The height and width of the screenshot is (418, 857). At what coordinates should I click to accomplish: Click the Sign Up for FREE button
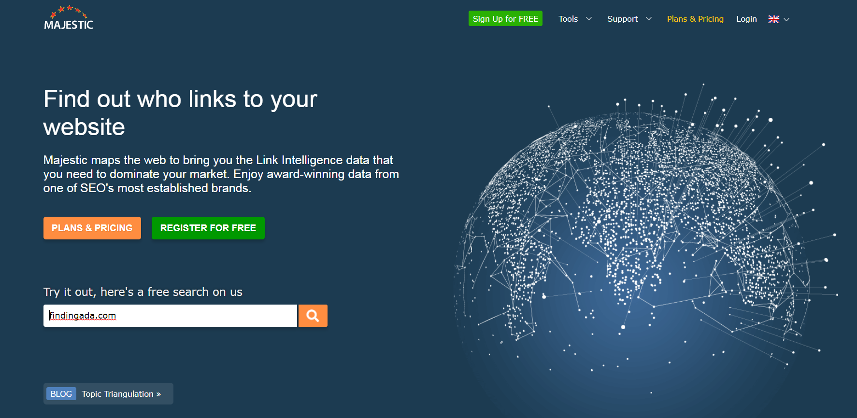[505, 18]
